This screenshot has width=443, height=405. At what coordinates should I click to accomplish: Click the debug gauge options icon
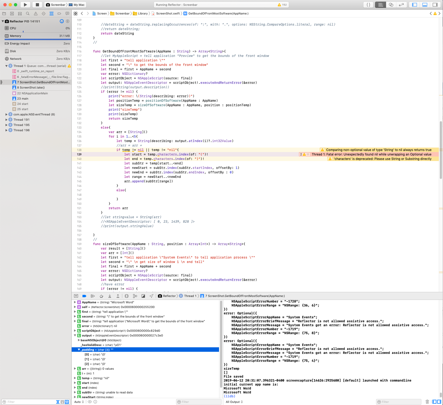tap(62, 21)
